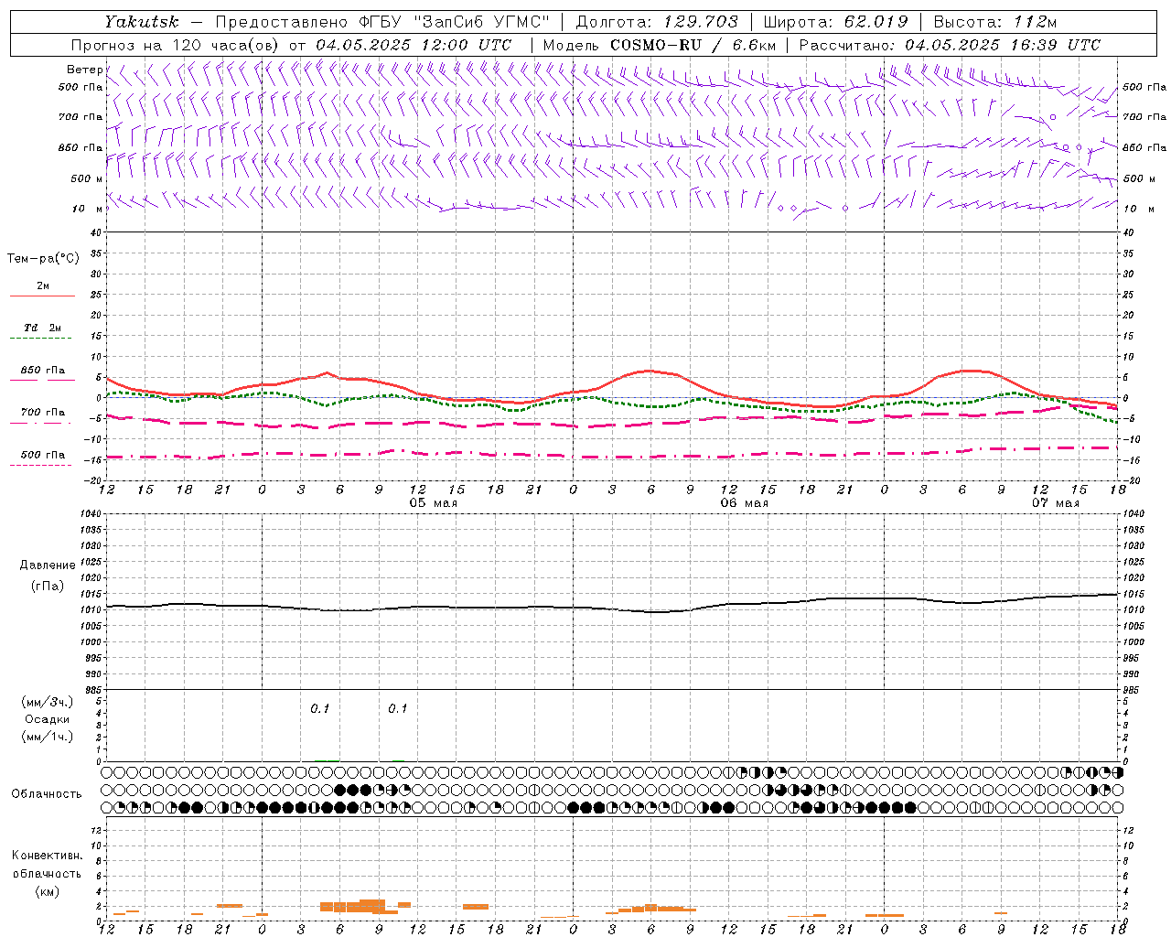
Task: Click "850 гПа" label right of wind barbs
Action: click(x=1144, y=147)
